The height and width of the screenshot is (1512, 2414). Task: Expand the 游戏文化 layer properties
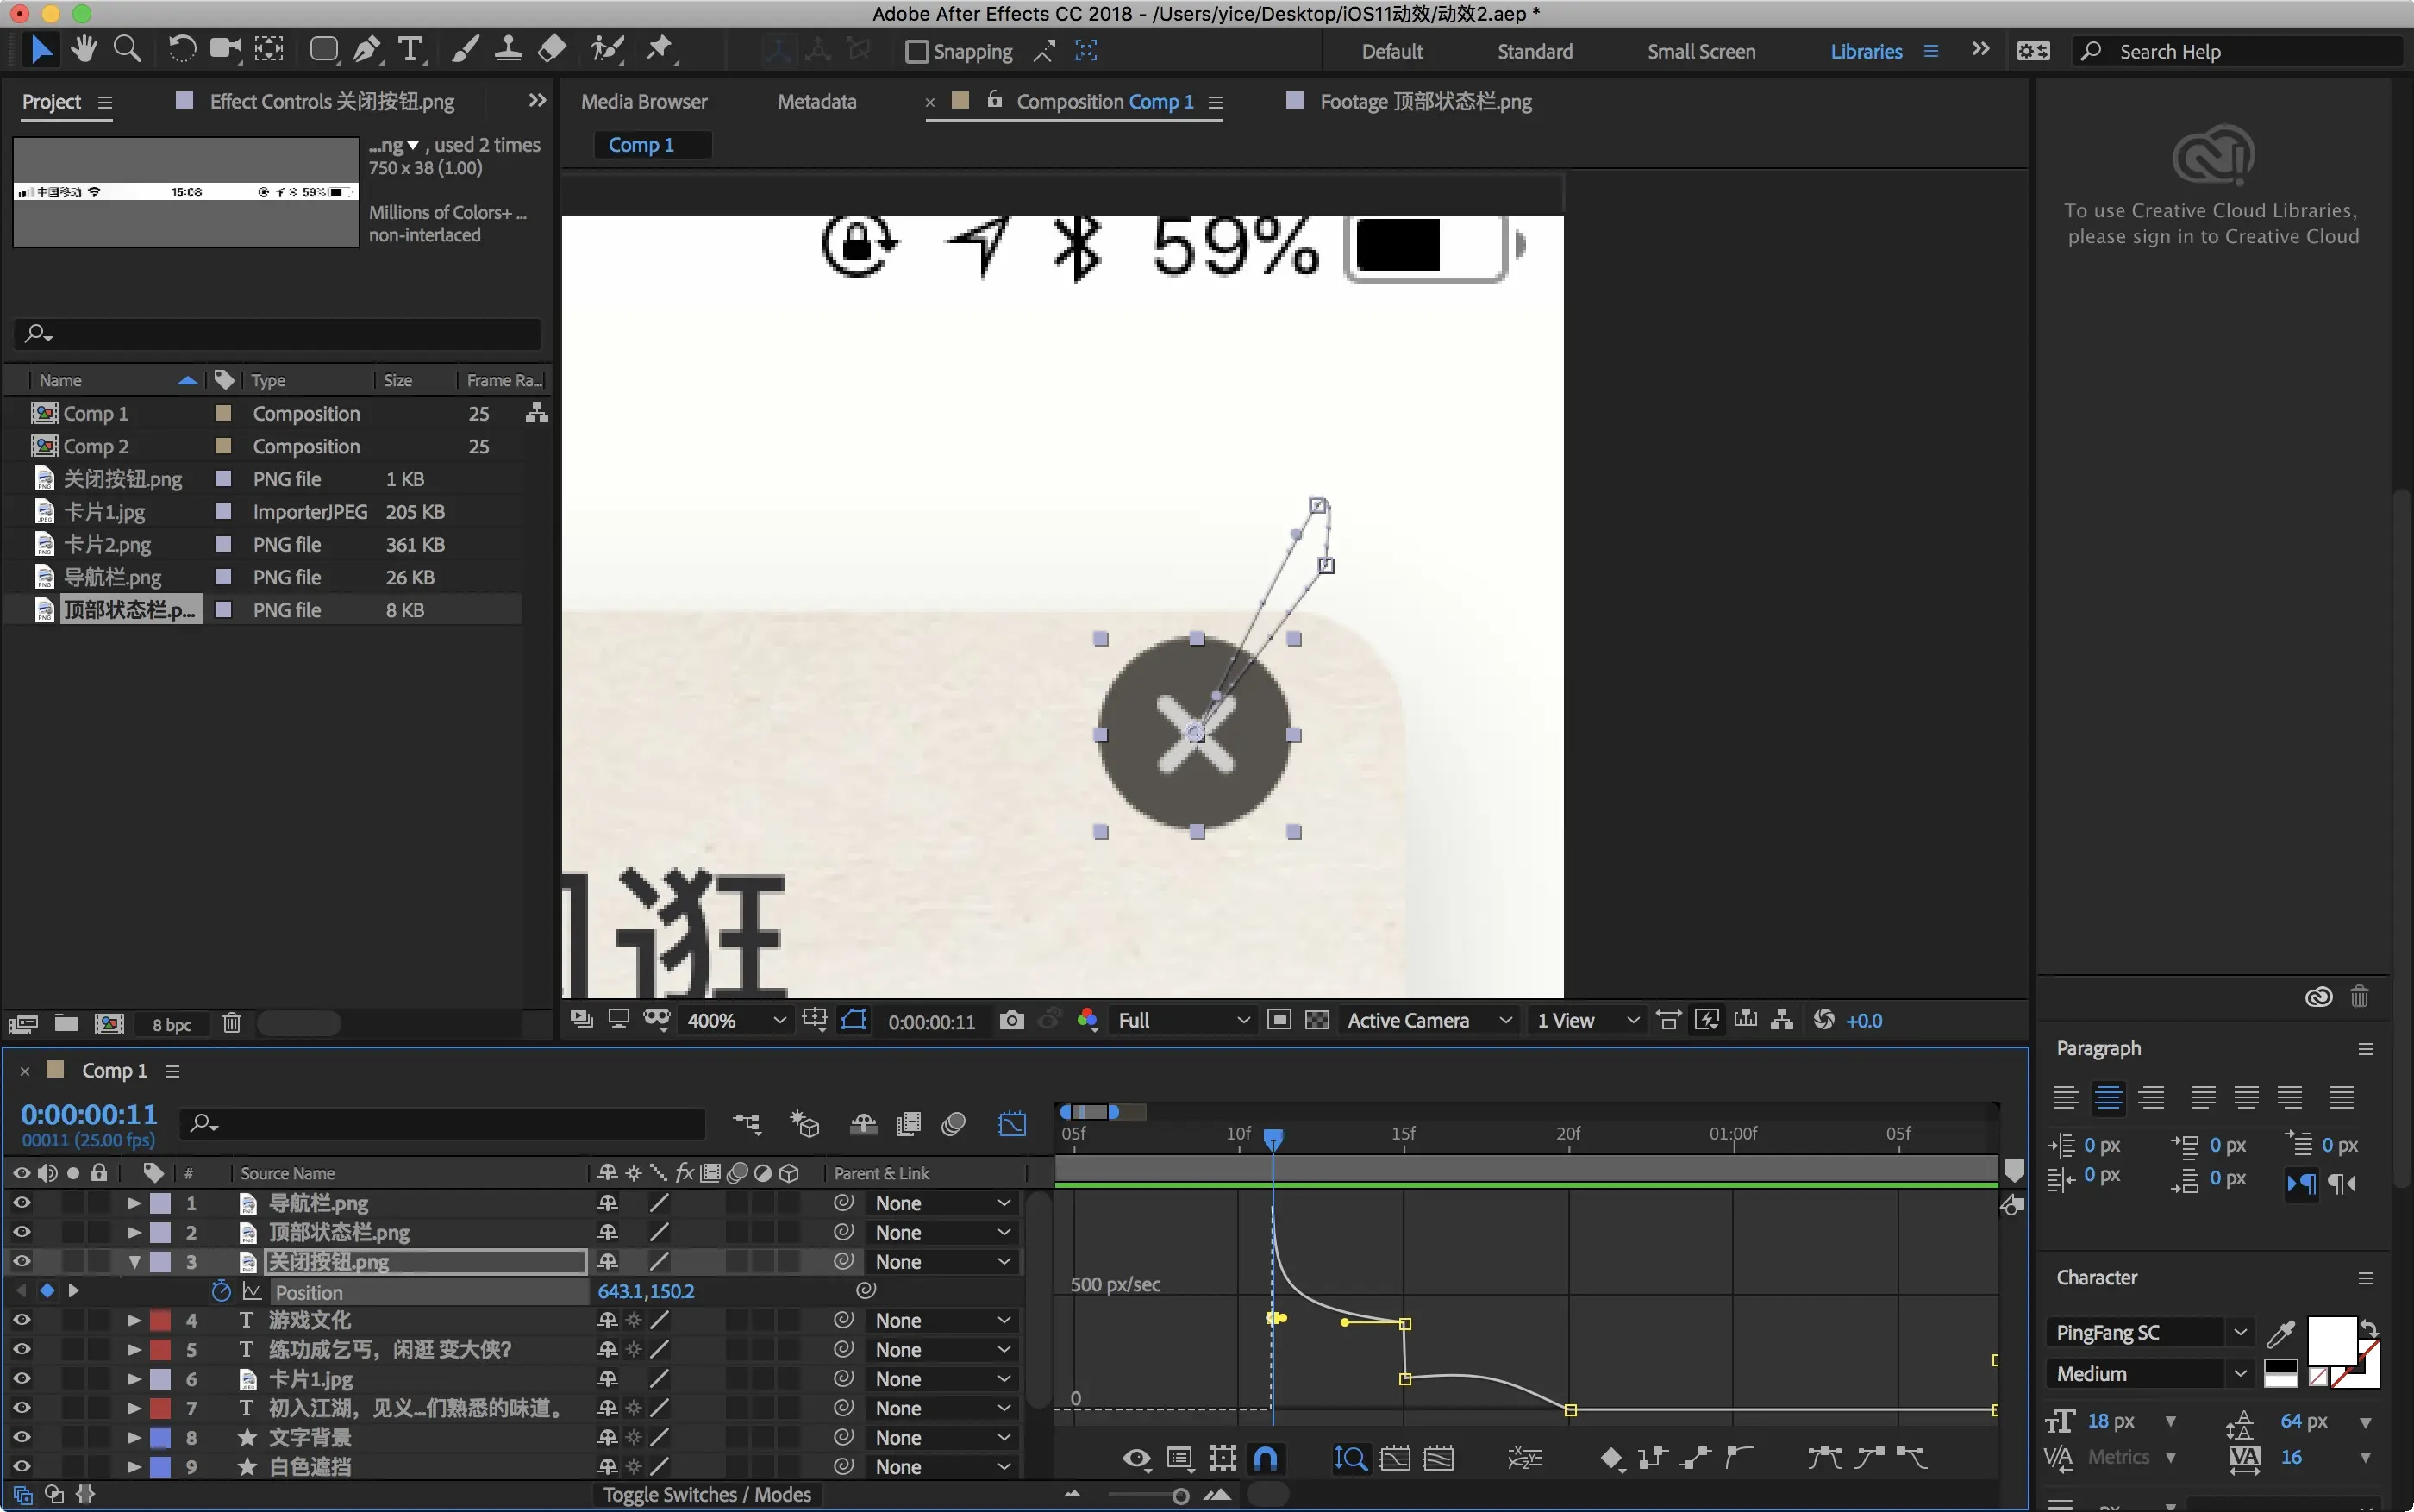[134, 1320]
